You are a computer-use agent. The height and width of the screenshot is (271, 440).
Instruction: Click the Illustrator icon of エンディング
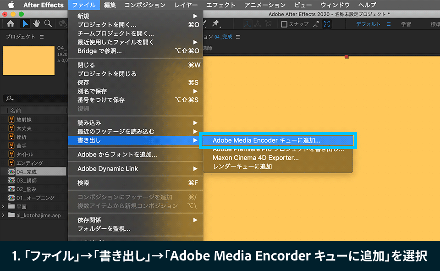[x=11, y=163]
